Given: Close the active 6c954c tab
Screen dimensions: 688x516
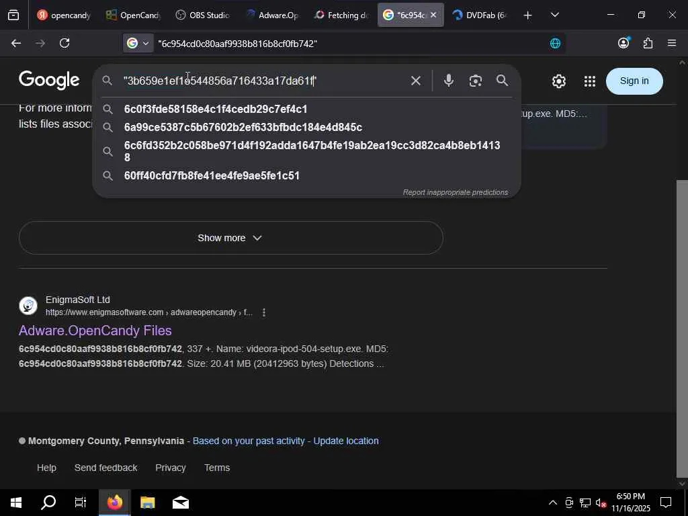Looking at the screenshot, I should point(433,15).
